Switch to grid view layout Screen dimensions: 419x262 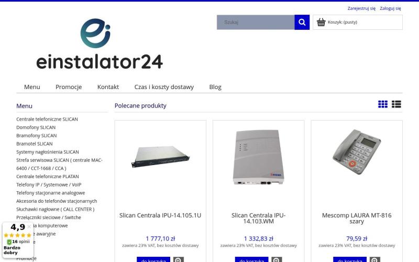[x=383, y=104]
